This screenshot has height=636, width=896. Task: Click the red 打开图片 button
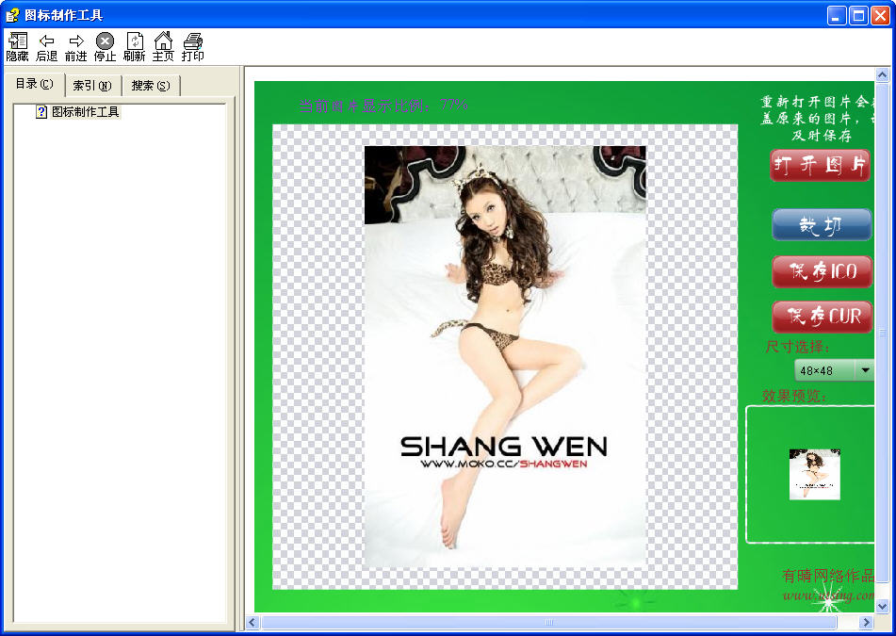point(820,165)
